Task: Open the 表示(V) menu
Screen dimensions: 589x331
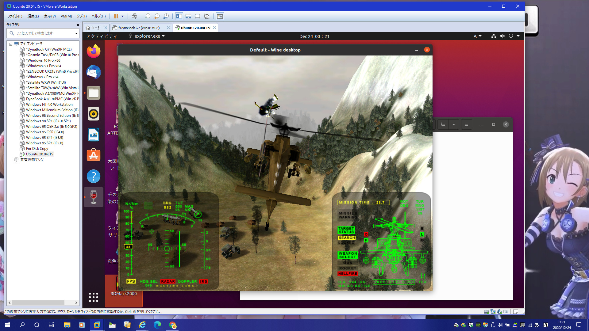Action: (50, 16)
